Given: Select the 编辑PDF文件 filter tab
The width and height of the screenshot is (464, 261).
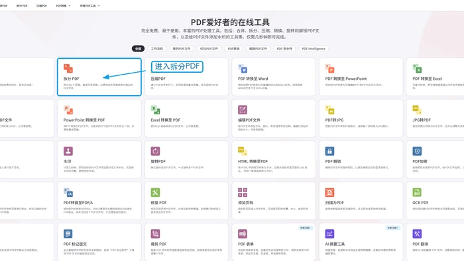Looking at the screenshot, I should pos(258,49).
